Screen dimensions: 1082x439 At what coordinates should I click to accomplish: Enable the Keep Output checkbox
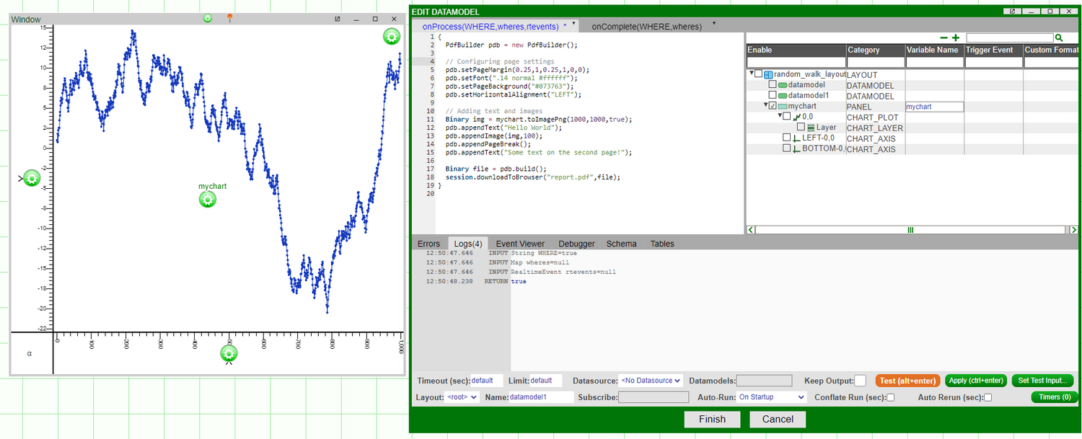pos(860,381)
